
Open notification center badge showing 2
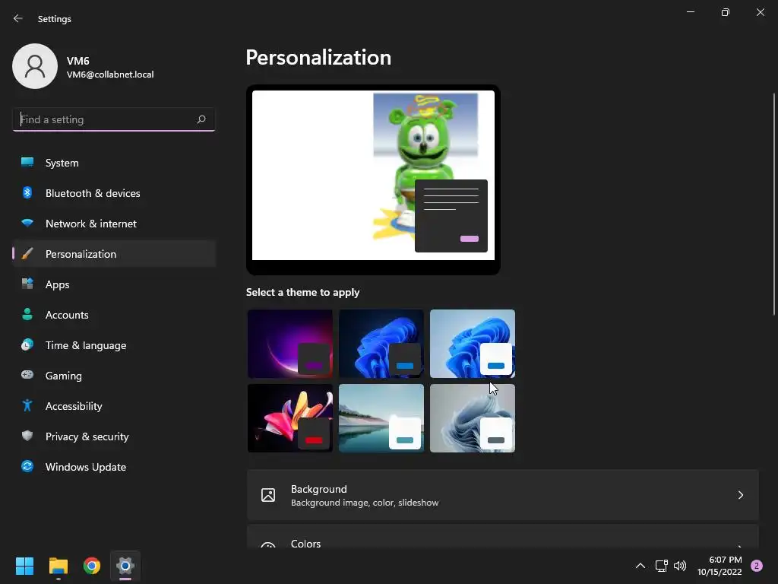click(757, 566)
